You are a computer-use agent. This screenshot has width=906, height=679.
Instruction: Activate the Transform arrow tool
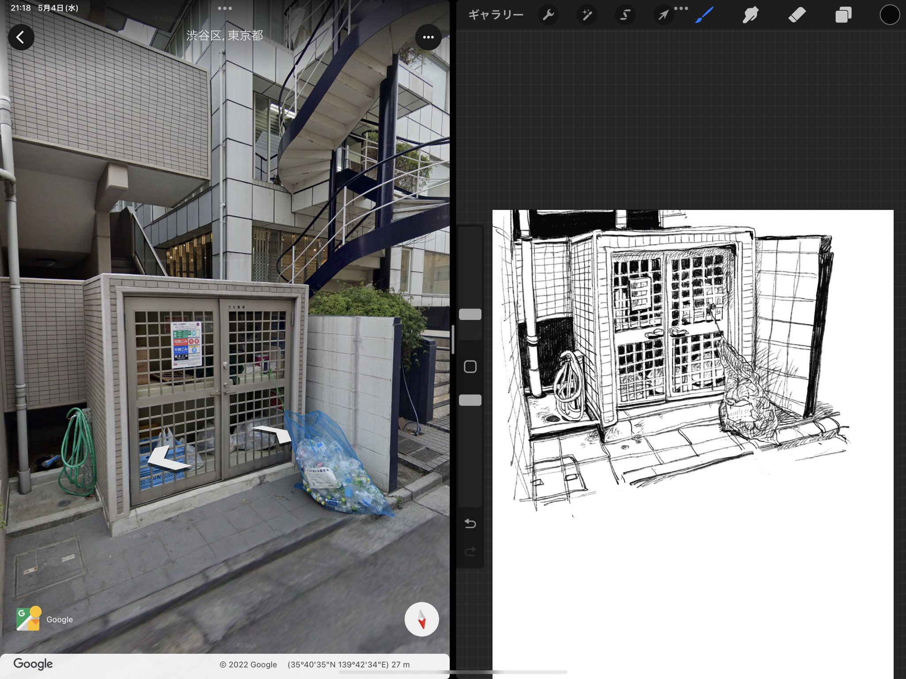pos(663,15)
